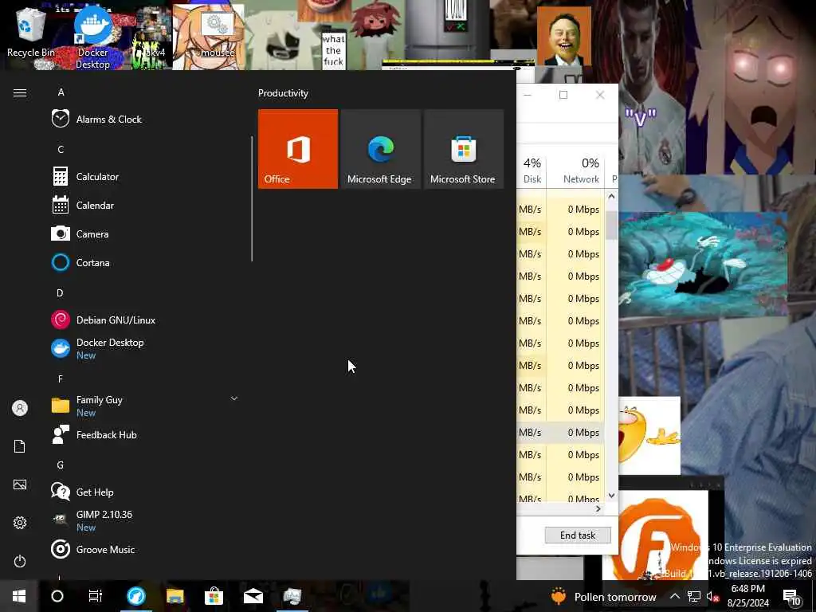This screenshot has width=816, height=612.
Task: Click Task Manager horizontal scroll right arrow
Action: (598, 509)
